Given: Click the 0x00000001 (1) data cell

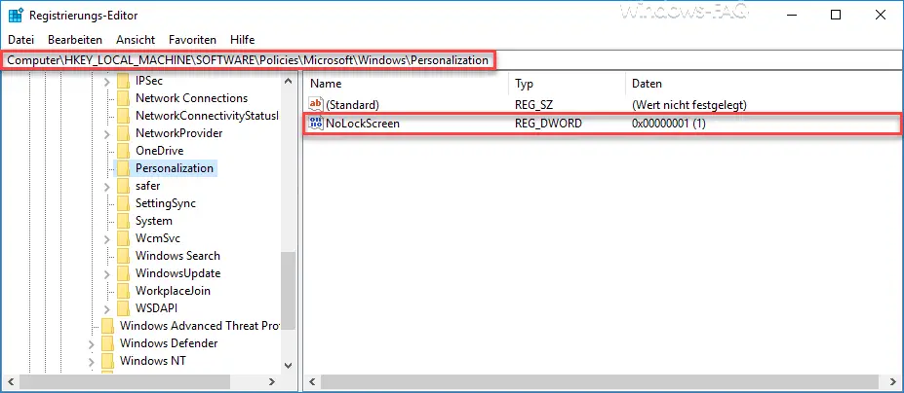Looking at the screenshot, I should 669,123.
